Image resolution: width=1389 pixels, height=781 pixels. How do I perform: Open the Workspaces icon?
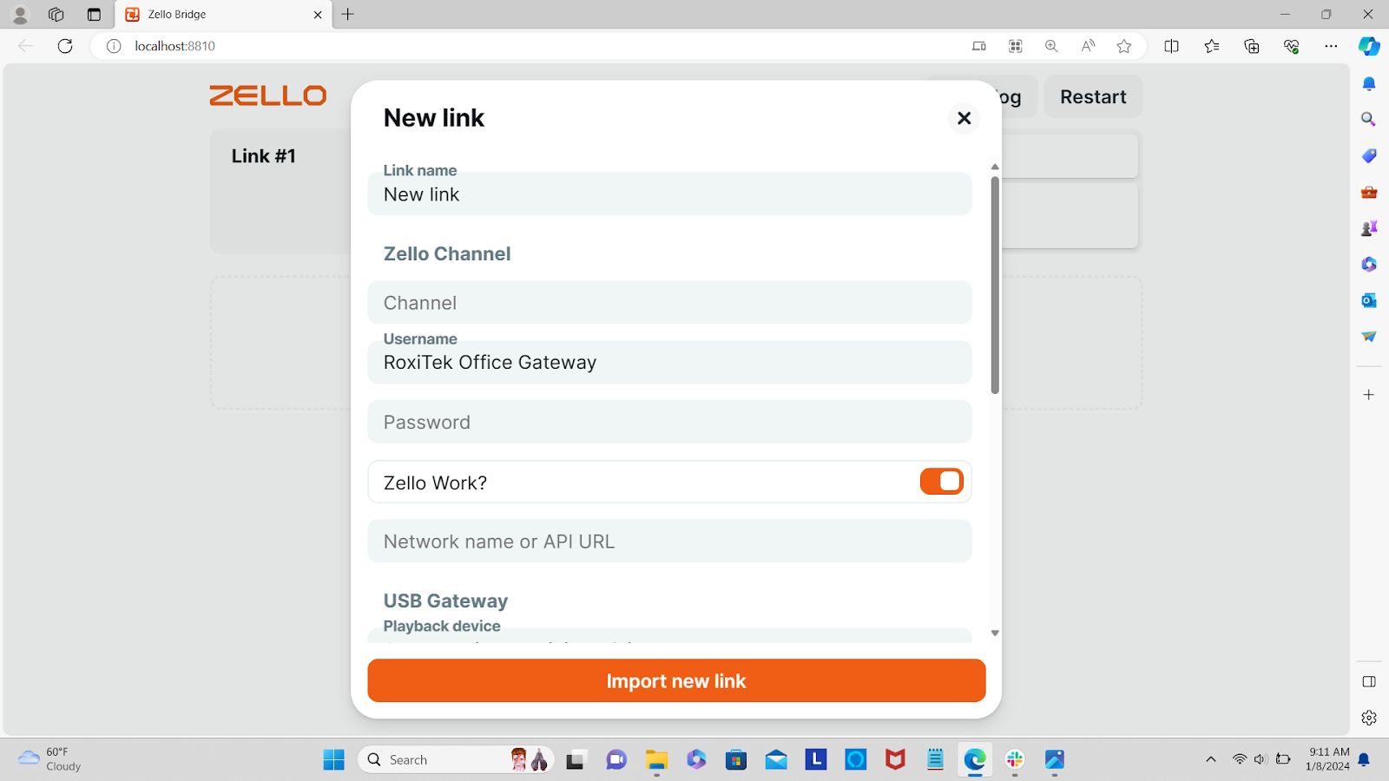[56, 15]
